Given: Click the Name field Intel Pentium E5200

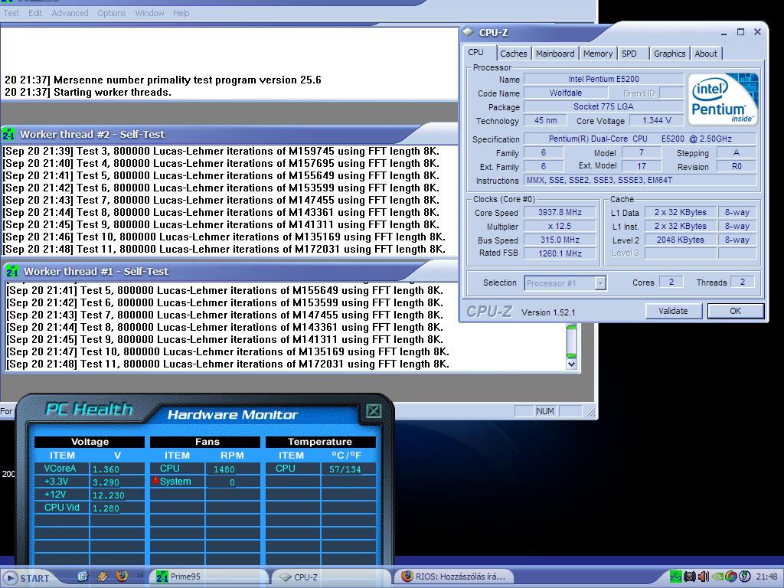Looking at the screenshot, I should [x=603, y=79].
